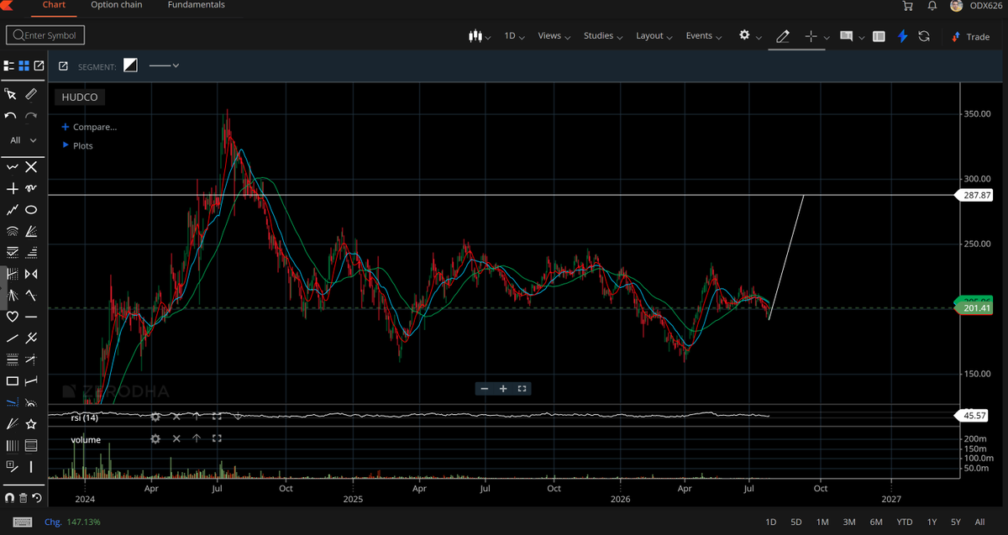Select the rectangle drawing tool
This screenshot has height=535, width=1008.
click(x=12, y=381)
